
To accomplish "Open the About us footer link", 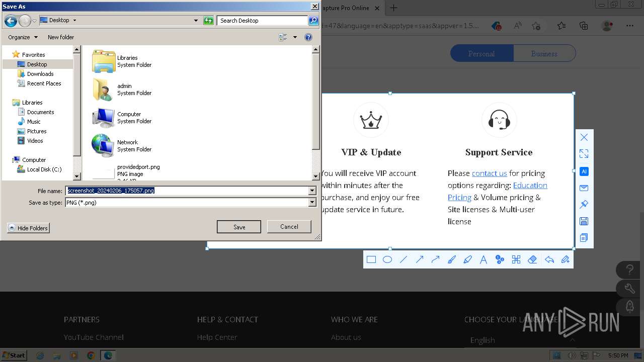I will (346, 337).
